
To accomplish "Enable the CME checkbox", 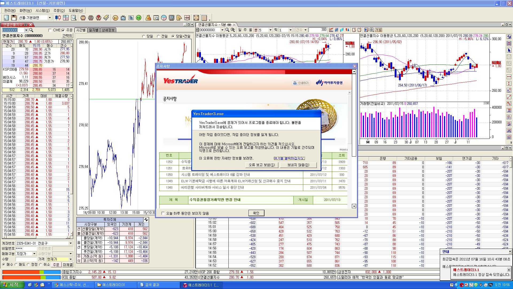I will click(x=50, y=30).
